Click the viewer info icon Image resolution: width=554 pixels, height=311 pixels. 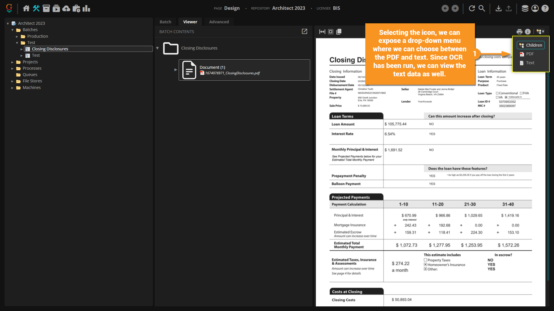point(528,32)
